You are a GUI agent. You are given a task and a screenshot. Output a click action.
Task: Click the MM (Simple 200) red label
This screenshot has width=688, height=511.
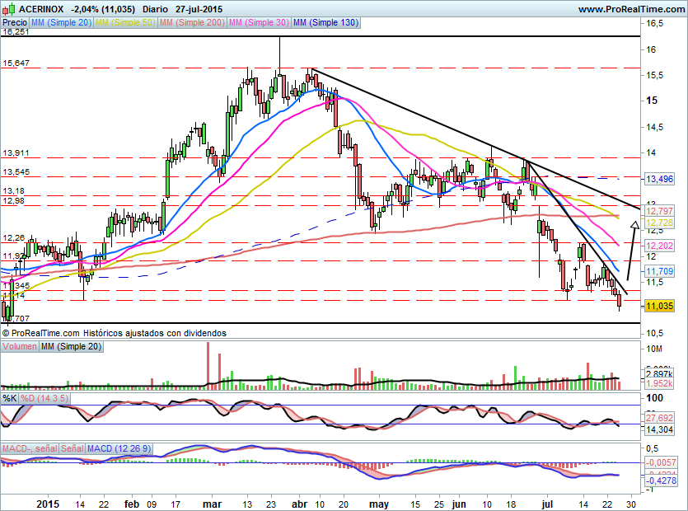(x=192, y=22)
